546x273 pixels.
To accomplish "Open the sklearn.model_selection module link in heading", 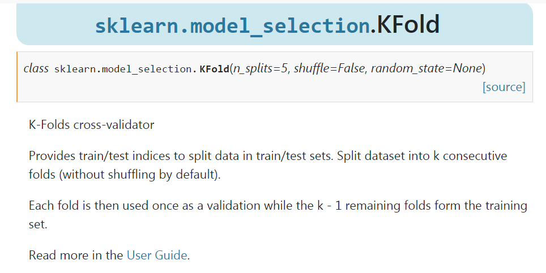I will click(232, 25).
